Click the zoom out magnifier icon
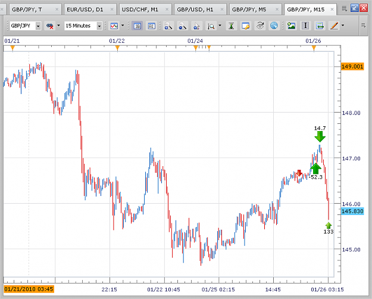The height and width of the screenshot is (299, 372). pyautogui.click(x=183, y=26)
